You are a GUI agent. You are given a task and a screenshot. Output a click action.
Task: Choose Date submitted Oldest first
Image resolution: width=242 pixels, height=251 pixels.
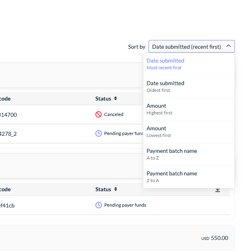pos(189,87)
